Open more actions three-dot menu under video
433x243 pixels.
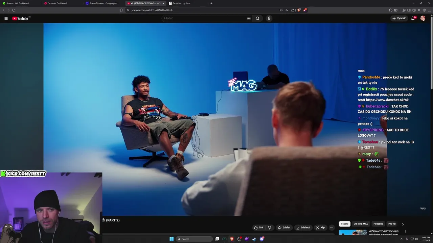point(332,227)
